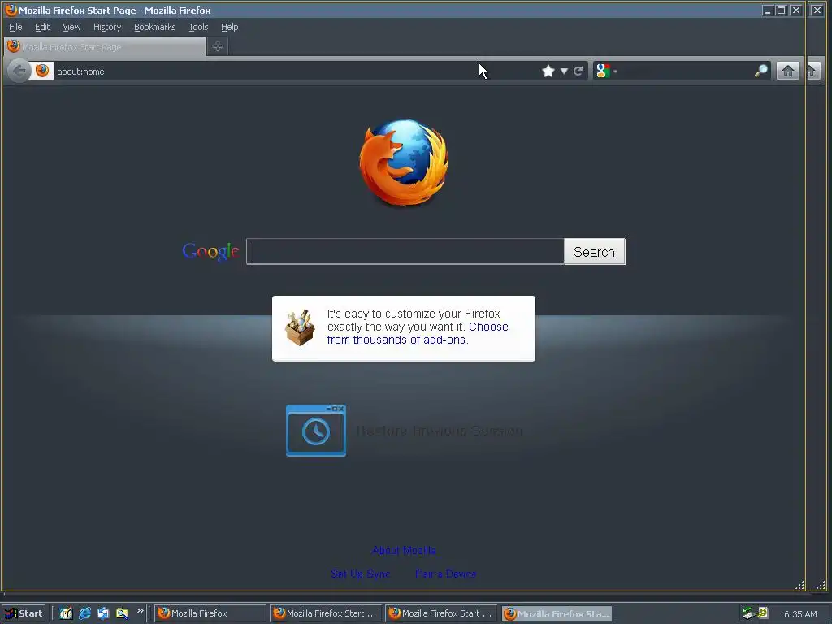Click the Show Desktop Quick Launch icon
Image resolution: width=832 pixels, height=624 pixels.
pyautogui.click(x=103, y=613)
